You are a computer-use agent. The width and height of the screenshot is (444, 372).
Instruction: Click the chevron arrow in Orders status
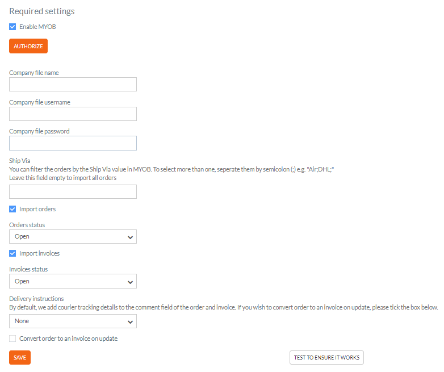[130, 237]
